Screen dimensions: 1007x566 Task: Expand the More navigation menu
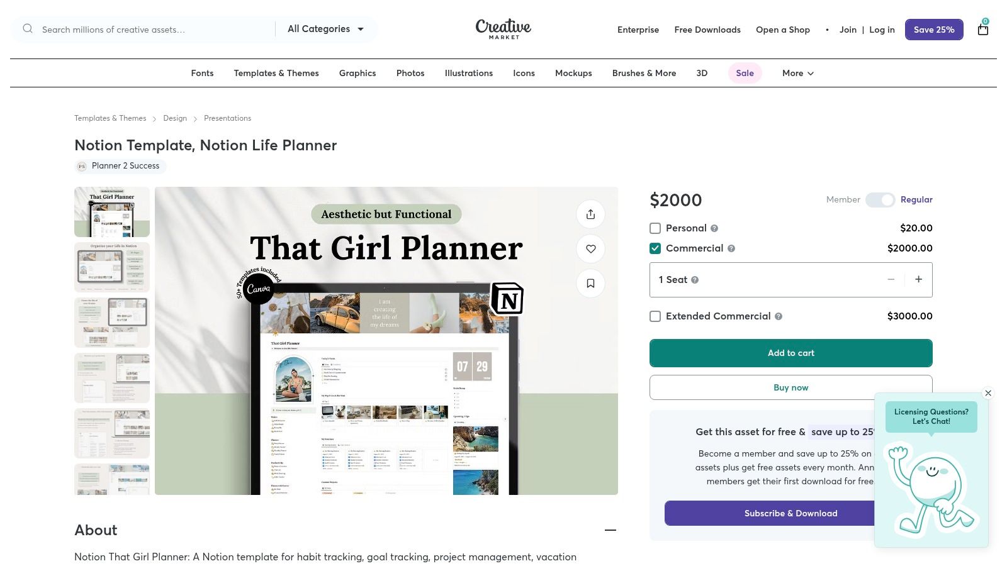click(797, 73)
